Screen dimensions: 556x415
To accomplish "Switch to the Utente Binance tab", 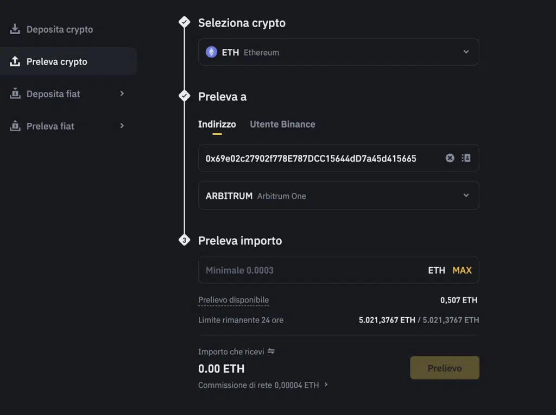I will [282, 124].
